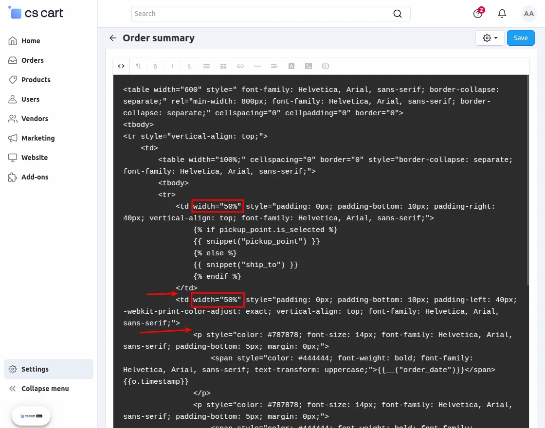The width and height of the screenshot is (545, 428).
Task: Click the code editor vertical scrollbar
Action: click(x=527, y=180)
